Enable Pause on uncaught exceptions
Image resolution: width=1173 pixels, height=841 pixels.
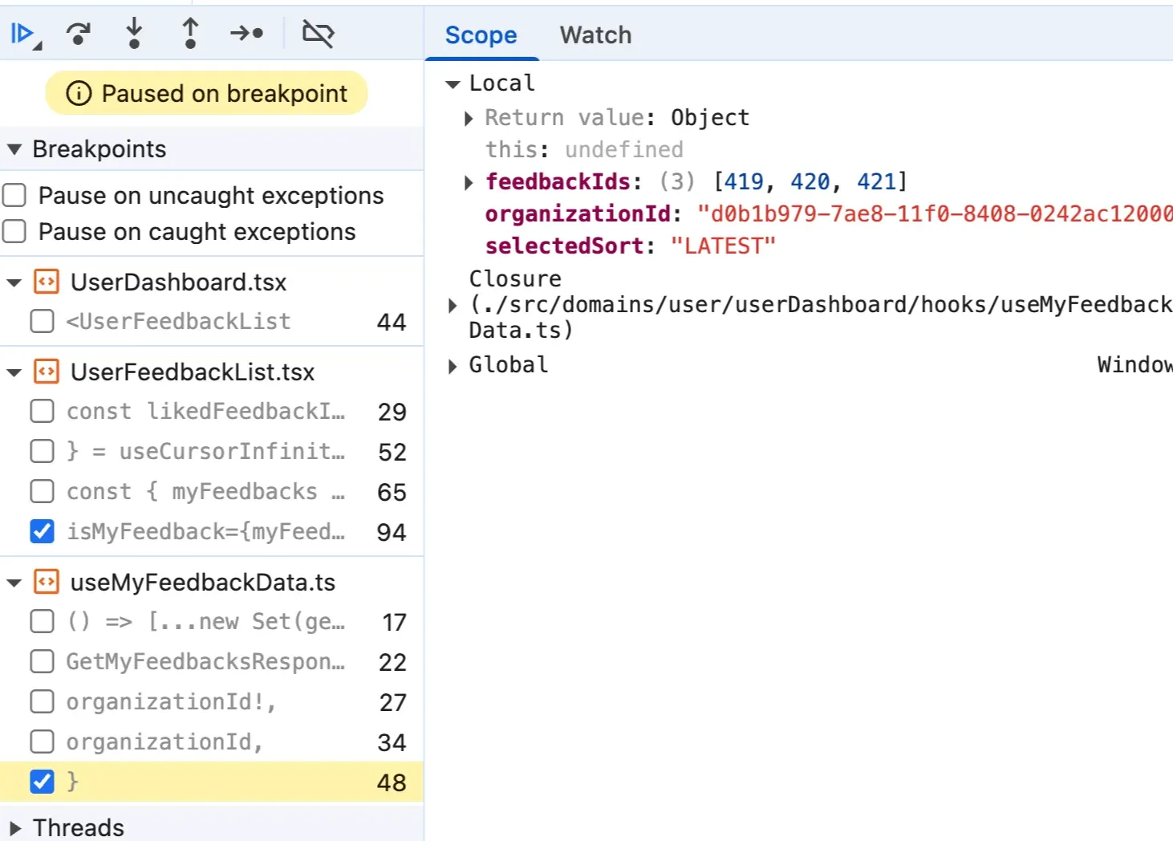(x=15, y=196)
